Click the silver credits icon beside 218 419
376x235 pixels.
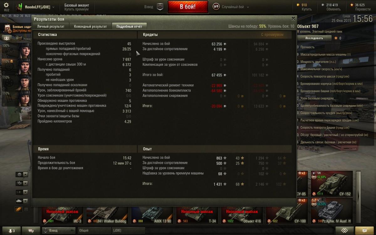pos(323,5)
